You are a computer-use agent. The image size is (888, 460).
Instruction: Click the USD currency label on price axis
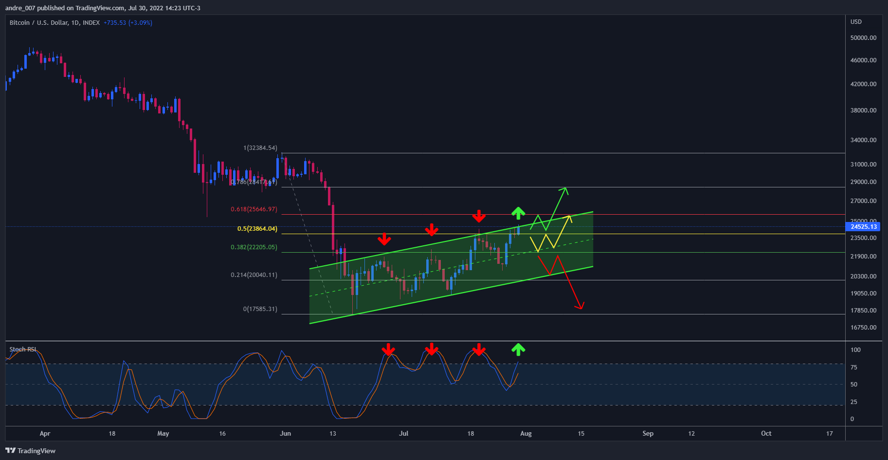[x=856, y=22]
